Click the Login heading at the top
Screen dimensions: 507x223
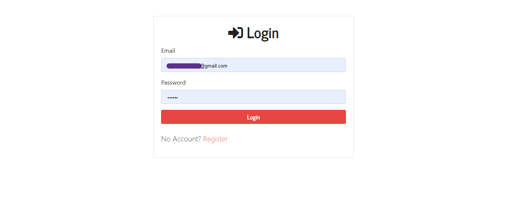[x=262, y=33]
